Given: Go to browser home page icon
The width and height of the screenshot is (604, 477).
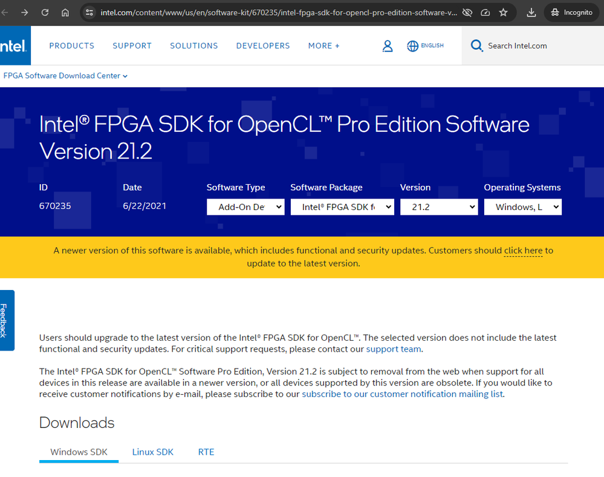Looking at the screenshot, I should (65, 13).
